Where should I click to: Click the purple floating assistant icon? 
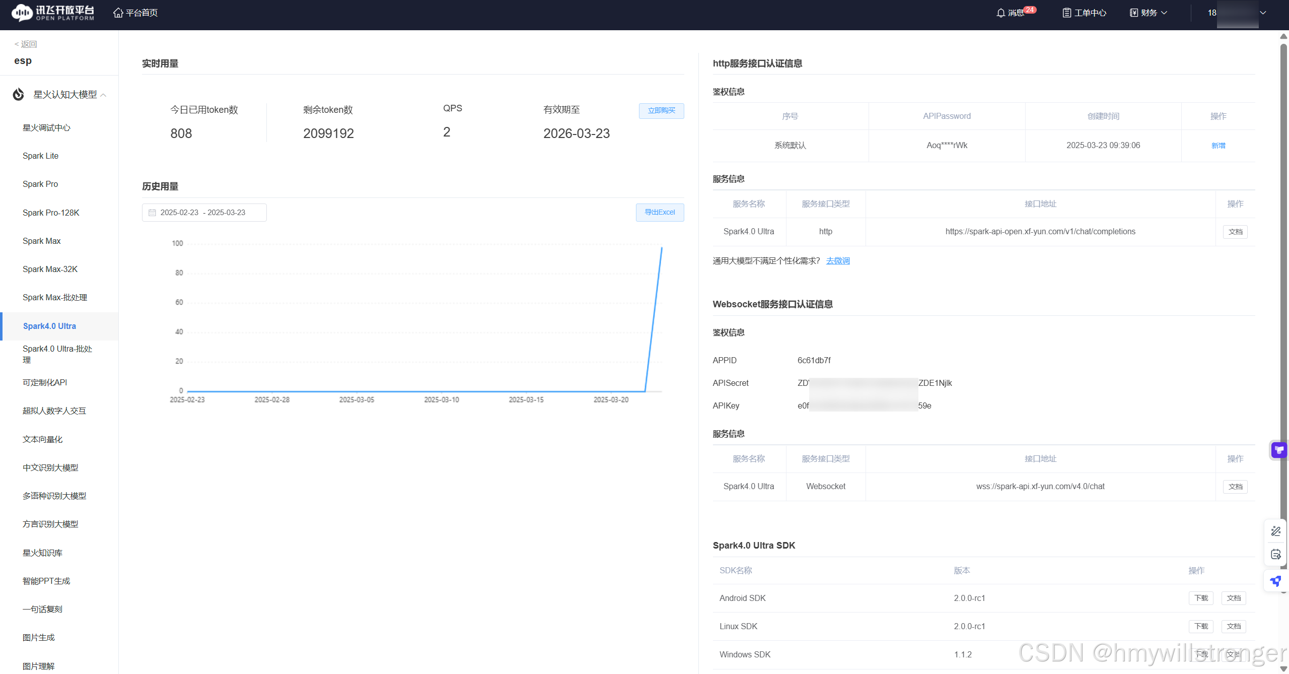[x=1278, y=450]
